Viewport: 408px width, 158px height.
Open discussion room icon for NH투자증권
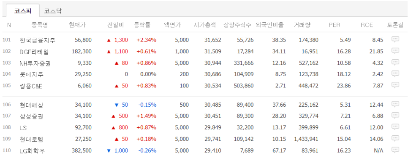tap(395, 62)
